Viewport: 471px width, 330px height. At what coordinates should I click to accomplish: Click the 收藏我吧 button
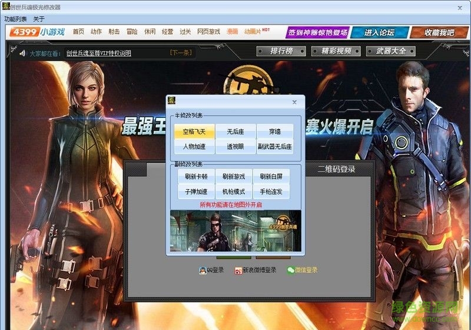(439, 32)
